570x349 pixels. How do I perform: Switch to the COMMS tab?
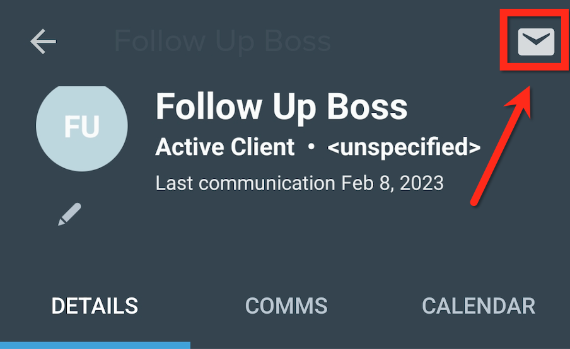point(286,306)
